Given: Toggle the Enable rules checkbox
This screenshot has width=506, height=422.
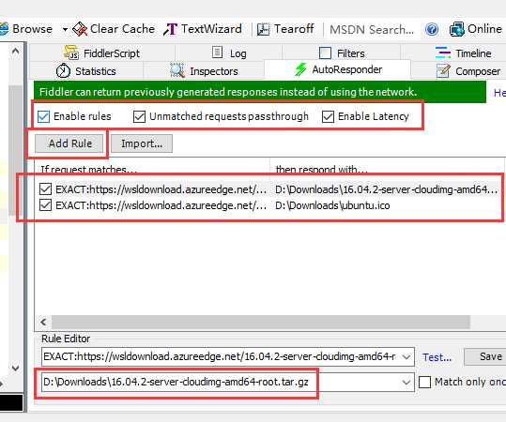Looking at the screenshot, I should coord(43,116).
